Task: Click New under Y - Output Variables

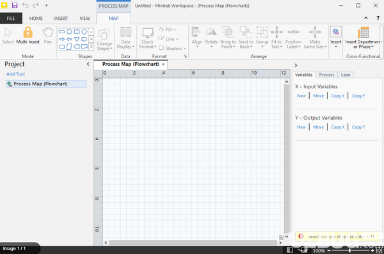Action: tap(301, 127)
